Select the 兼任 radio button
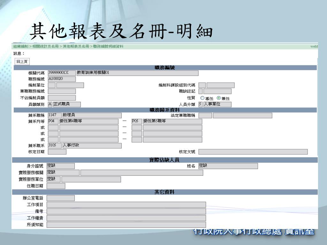The height and width of the screenshot is (245, 327). click(218, 98)
